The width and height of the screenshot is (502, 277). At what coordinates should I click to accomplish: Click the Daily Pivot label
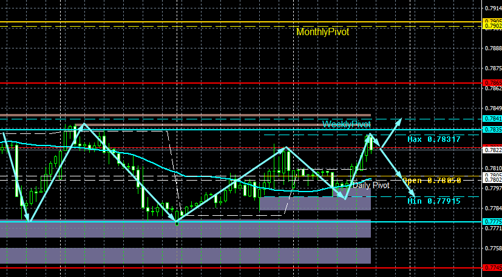tap(371, 185)
